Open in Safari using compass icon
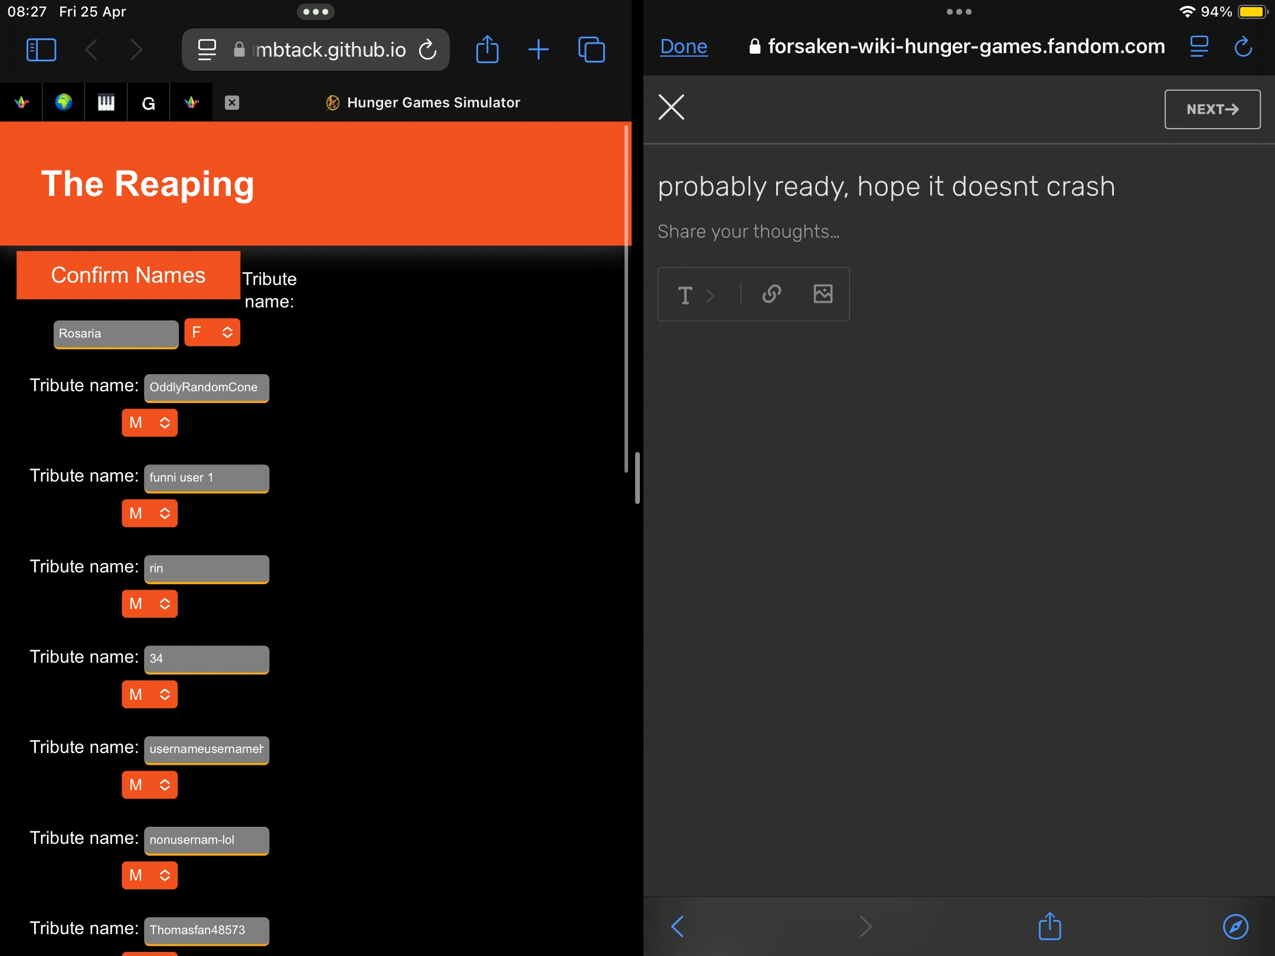 (1235, 926)
